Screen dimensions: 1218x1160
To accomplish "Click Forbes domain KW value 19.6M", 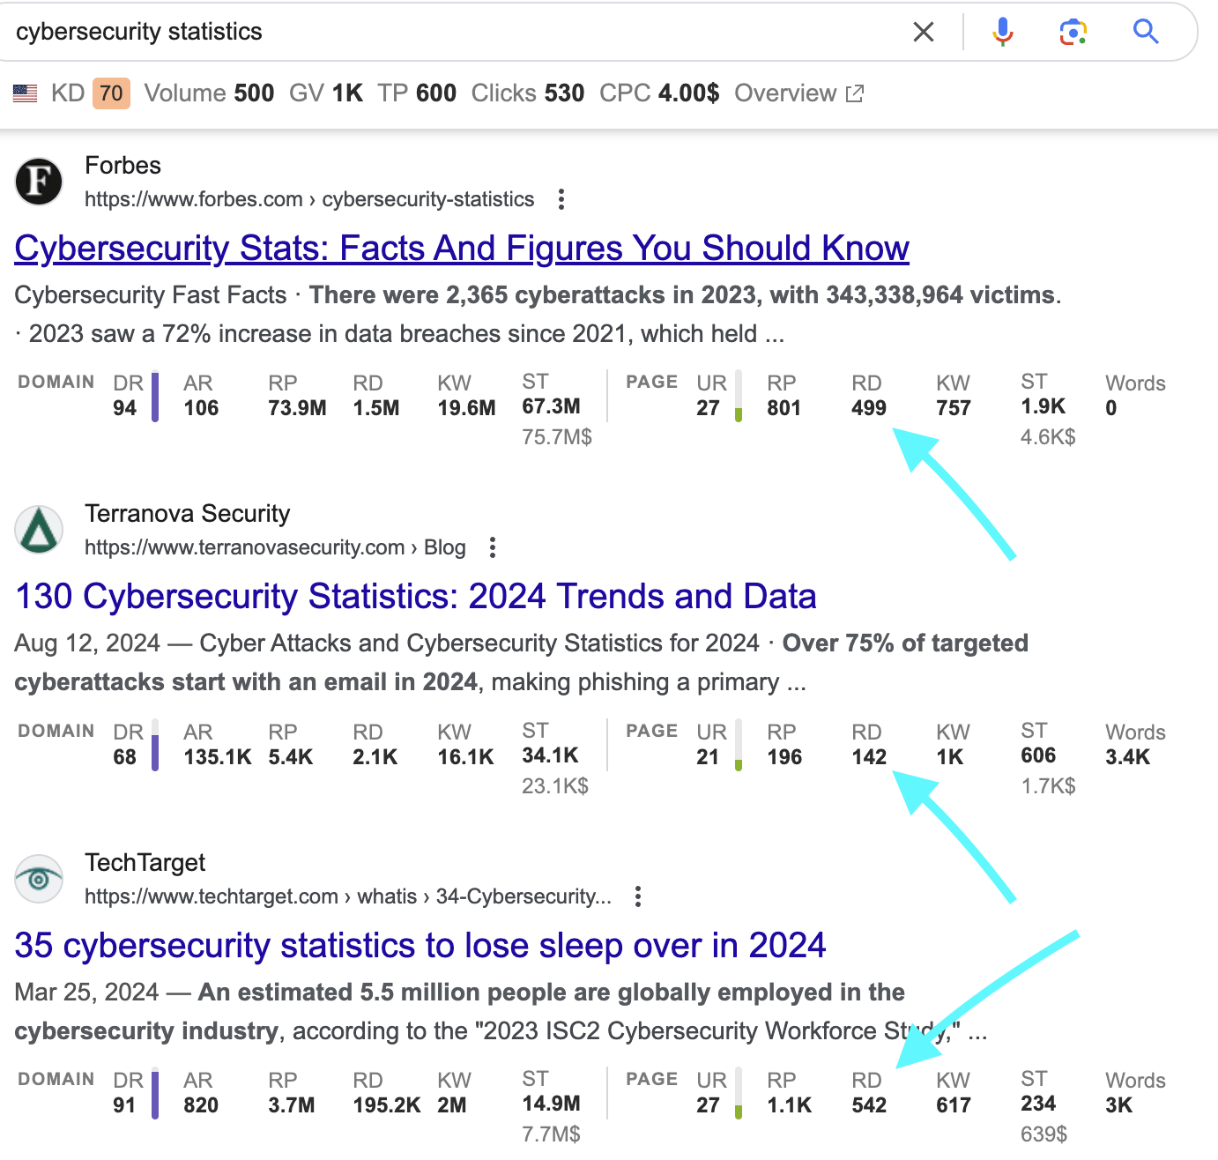I will pos(467,408).
